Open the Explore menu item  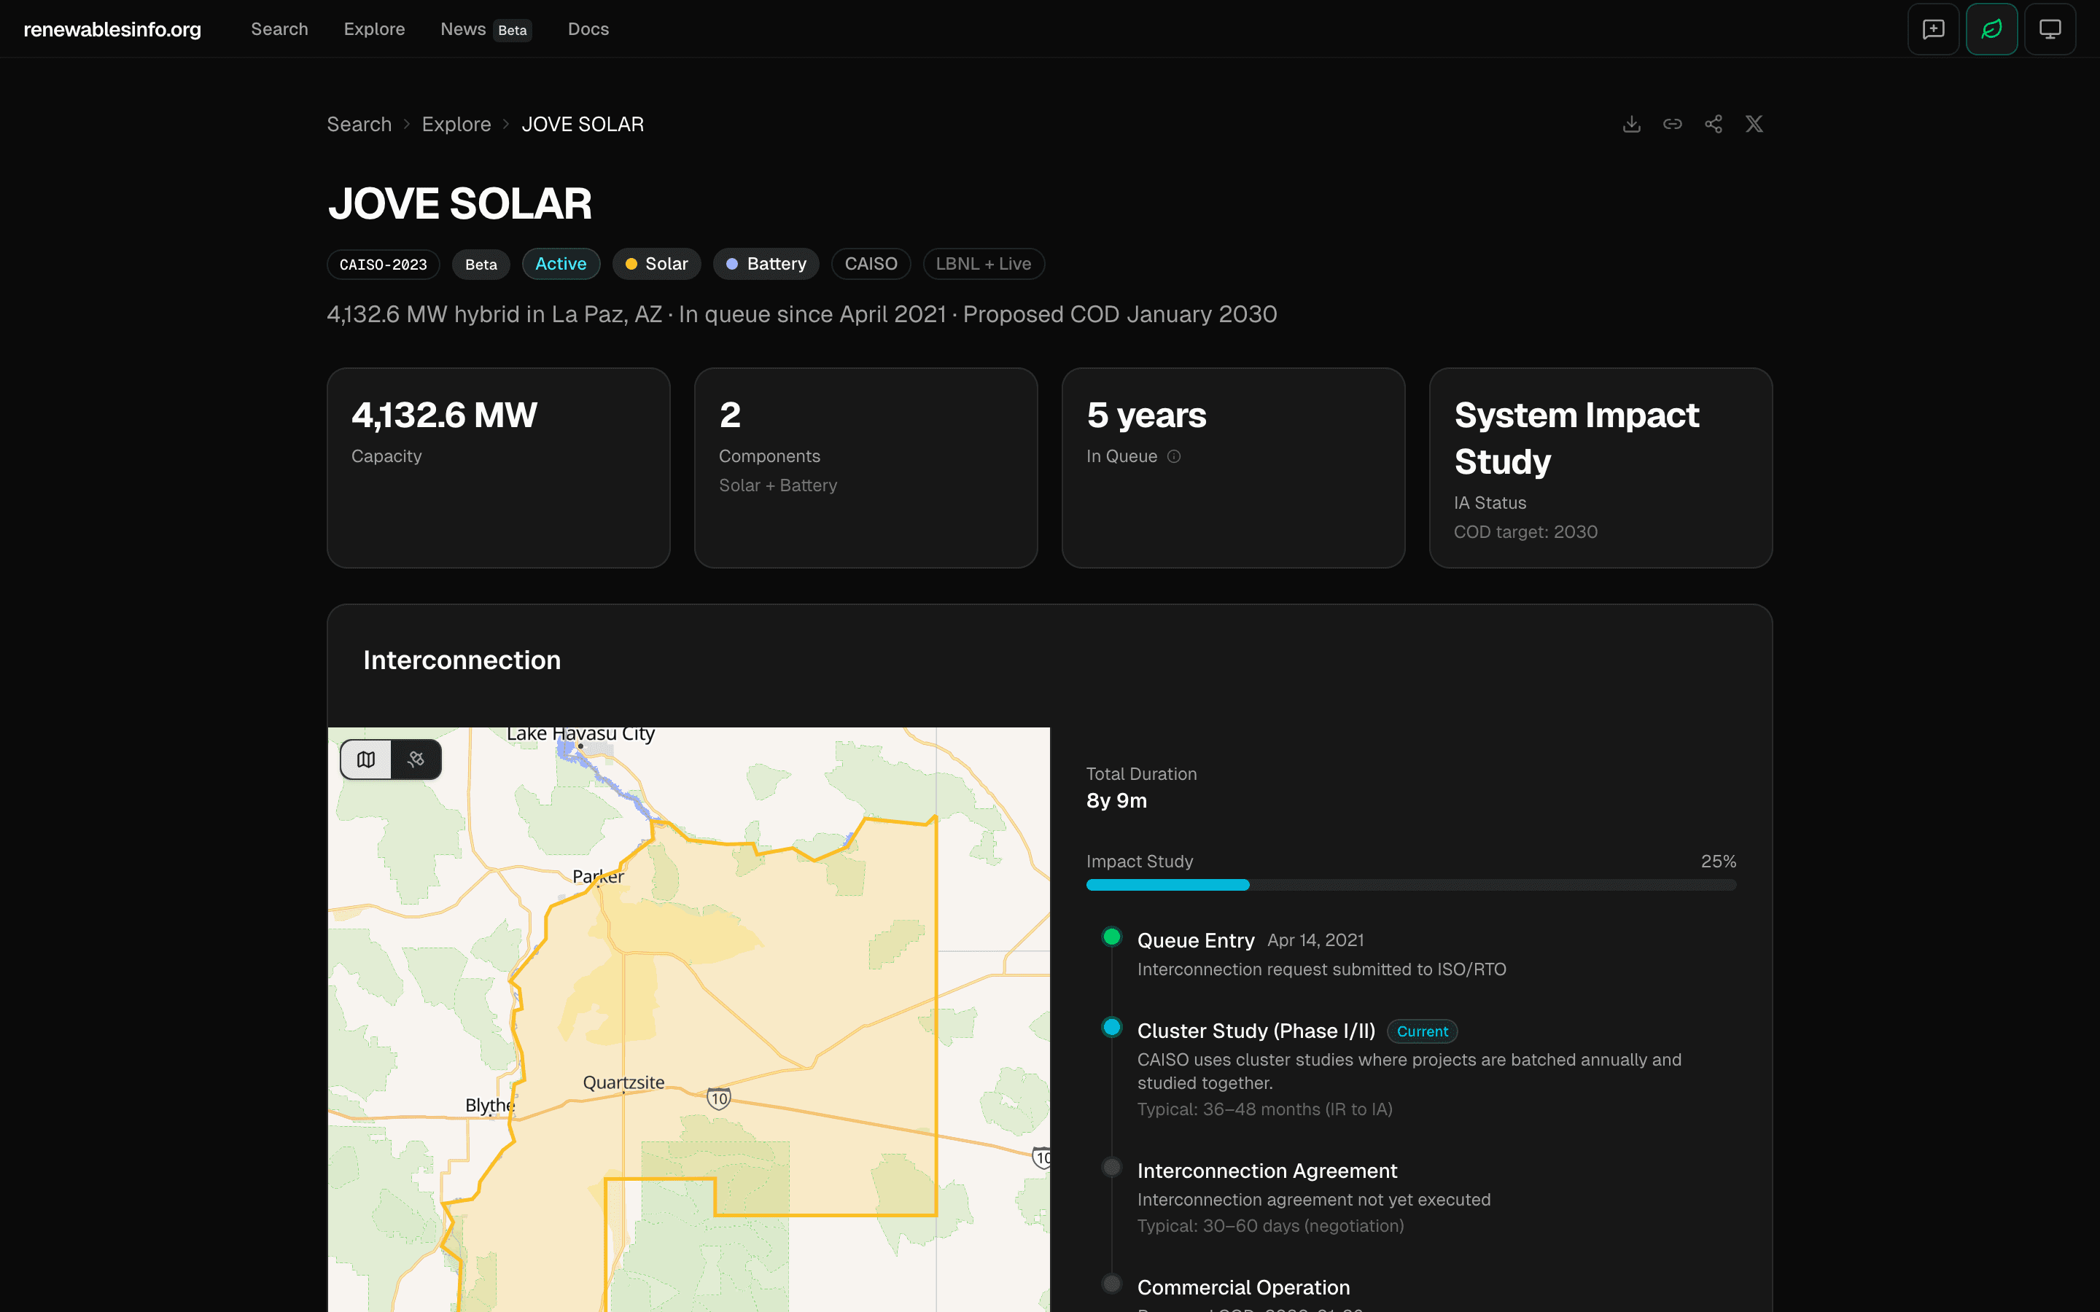374,28
